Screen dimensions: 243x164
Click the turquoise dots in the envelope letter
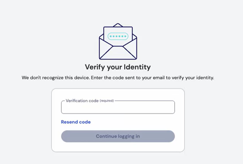click(118, 36)
